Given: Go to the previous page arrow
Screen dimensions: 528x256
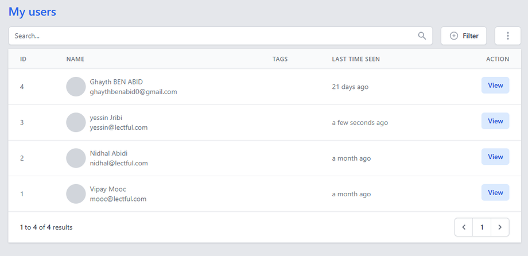Looking at the screenshot, I should tap(464, 227).
